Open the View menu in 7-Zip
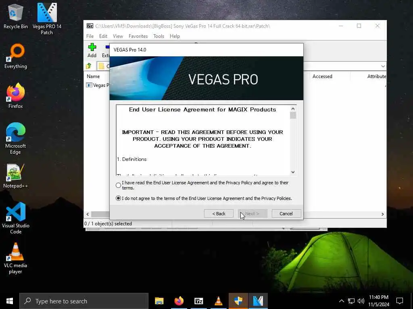Screen dimensions: 413x309 [118, 36]
